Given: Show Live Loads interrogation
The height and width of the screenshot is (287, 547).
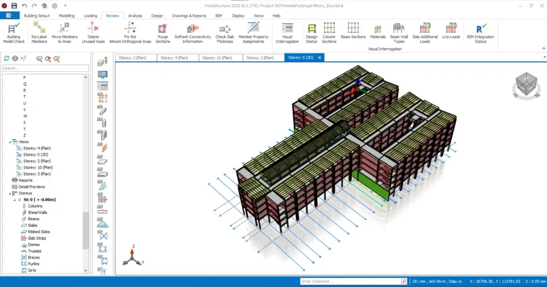Looking at the screenshot, I should point(451,31).
